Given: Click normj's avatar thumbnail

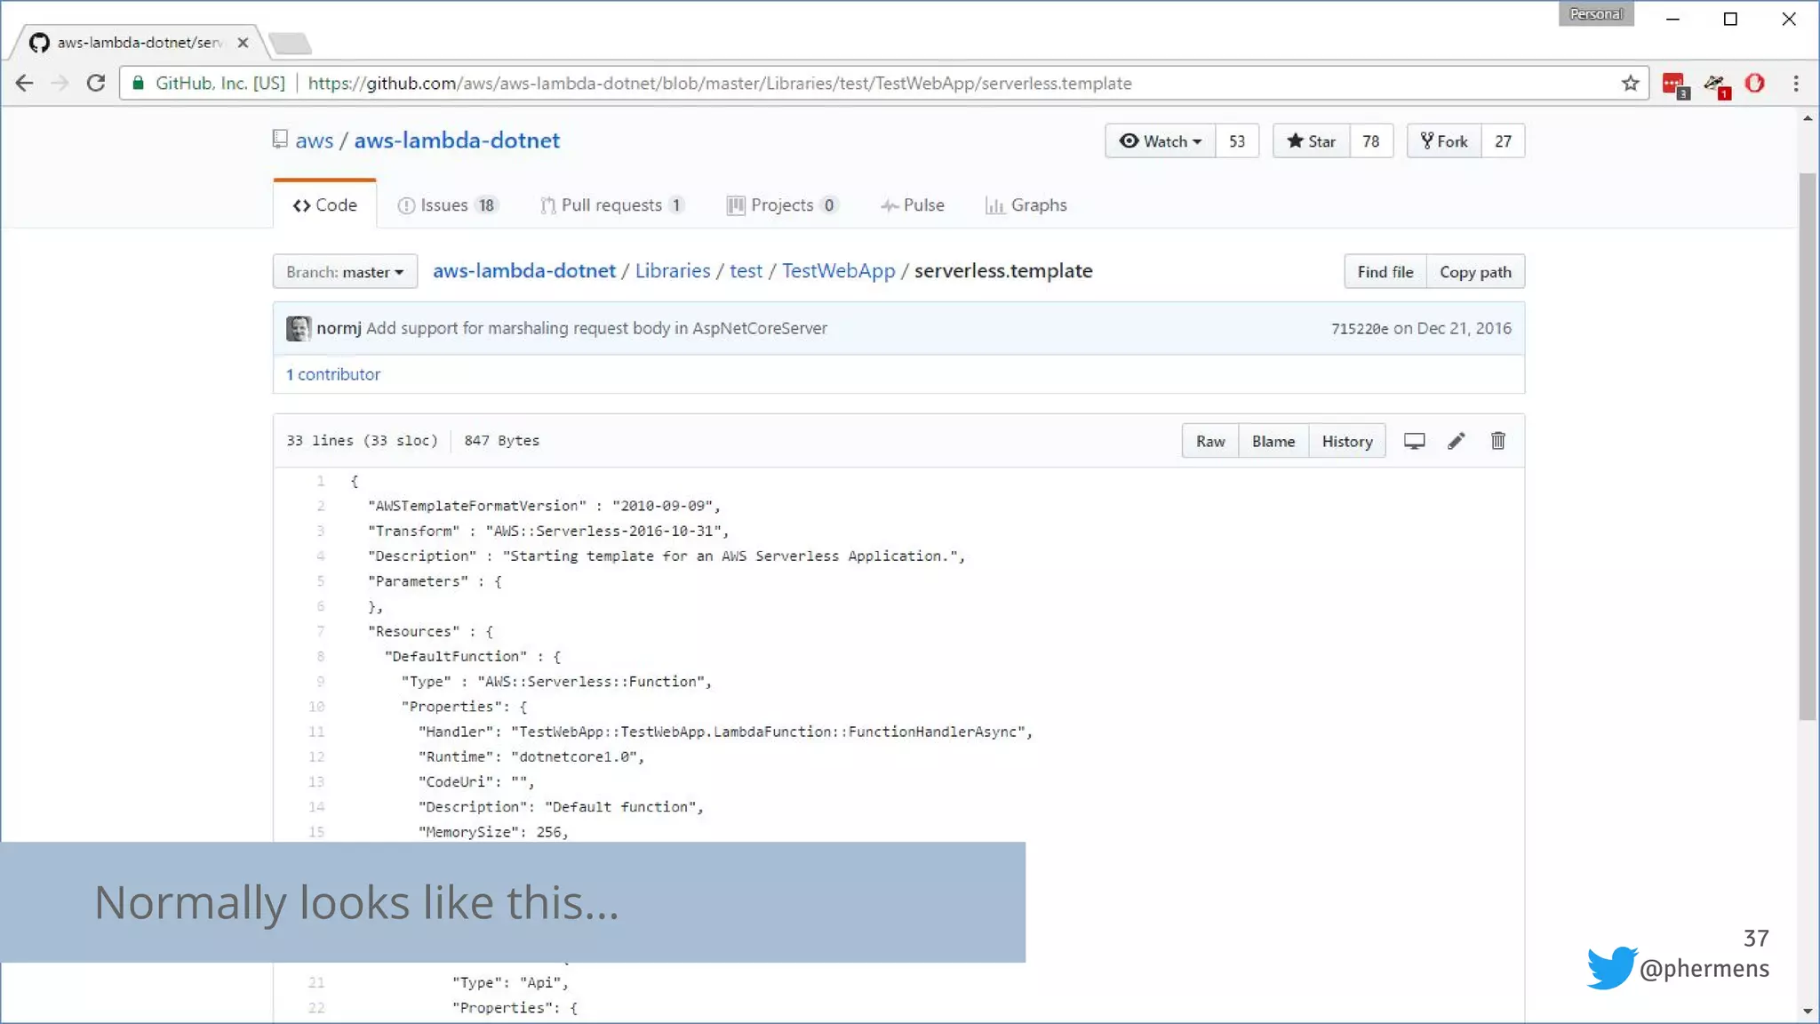Looking at the screenshot, I should pyautogui.click(x=298, y=329).
